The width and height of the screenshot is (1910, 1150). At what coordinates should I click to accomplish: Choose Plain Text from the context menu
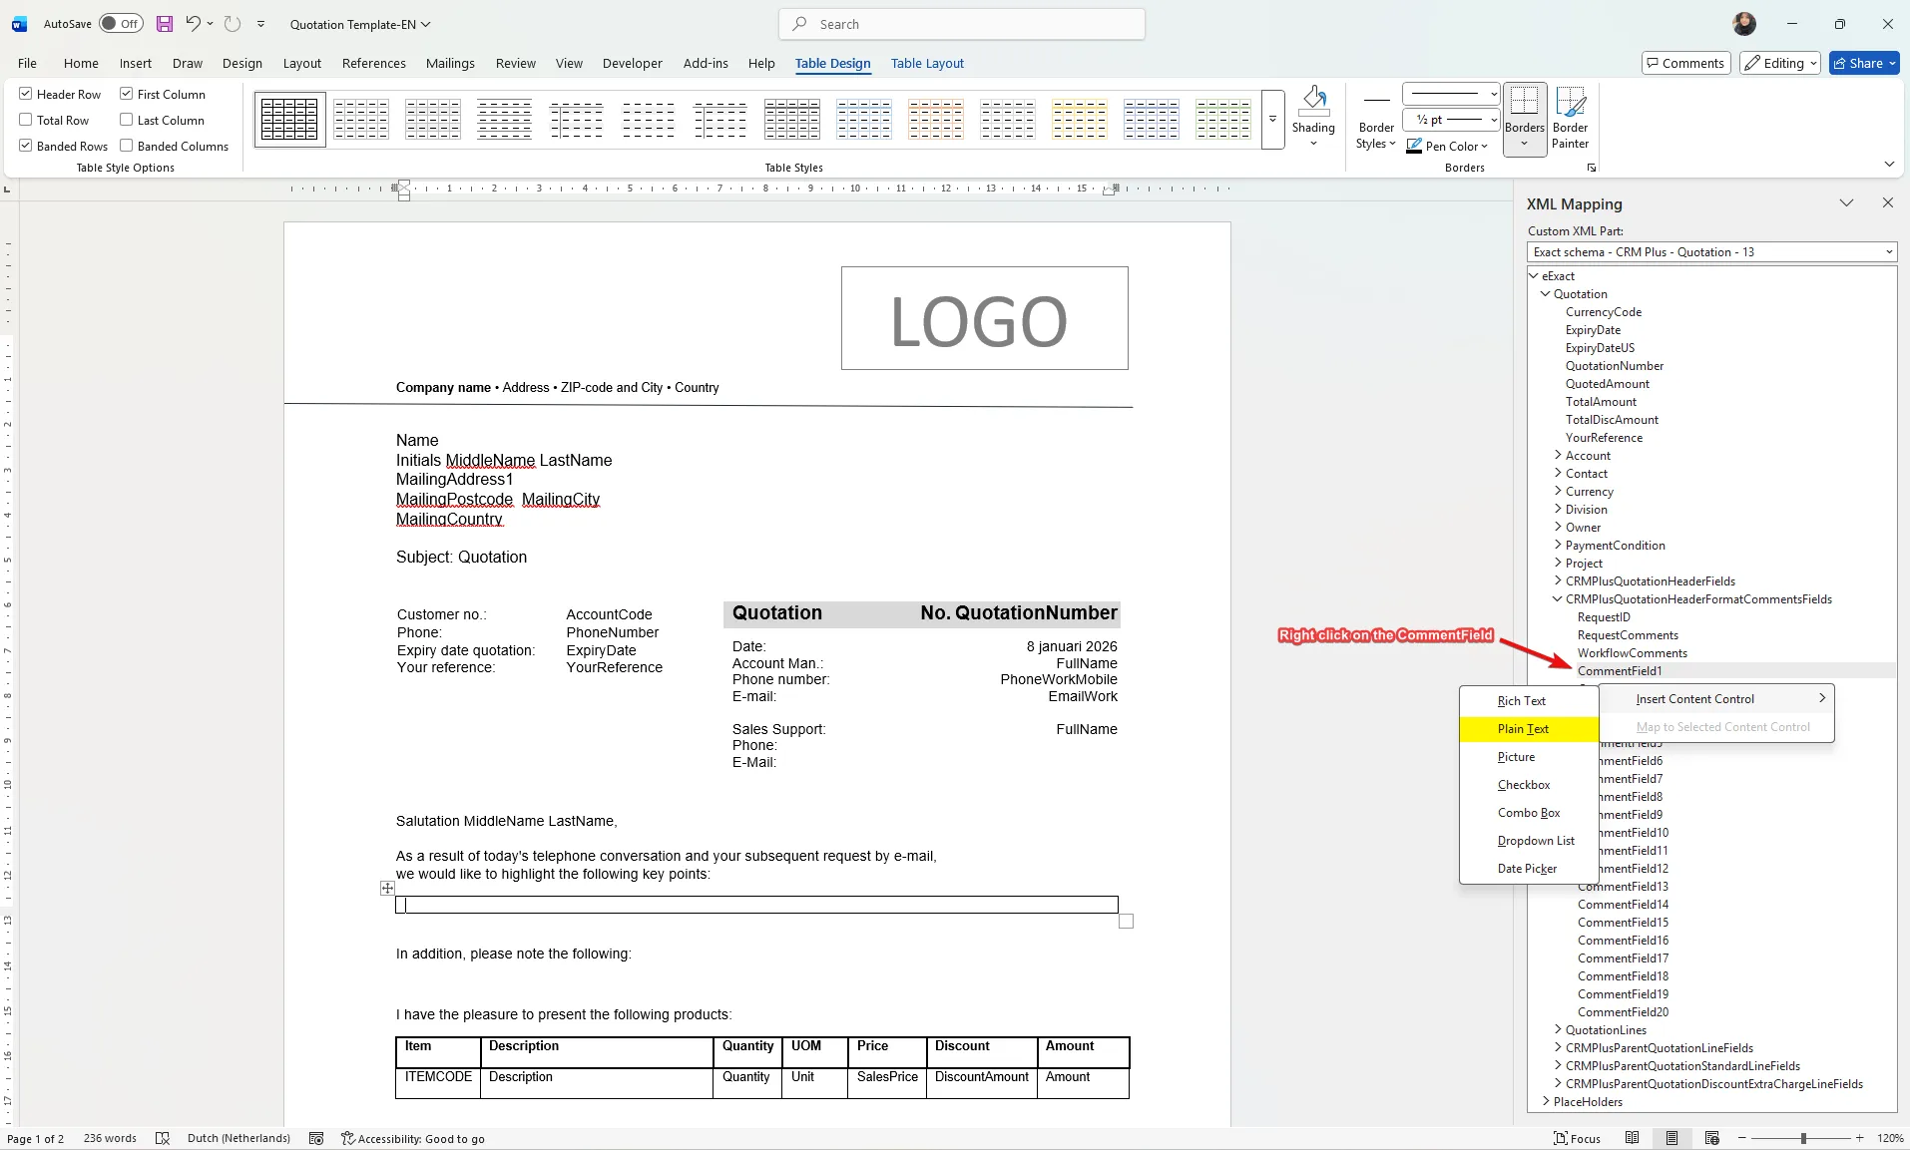pyautogui.click(x=1523, y=729)
